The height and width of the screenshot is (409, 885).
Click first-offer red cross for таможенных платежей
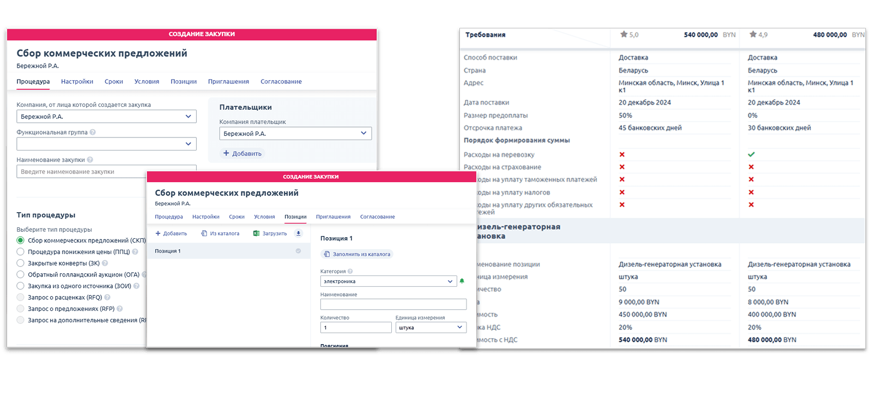[x=622, y=179]
